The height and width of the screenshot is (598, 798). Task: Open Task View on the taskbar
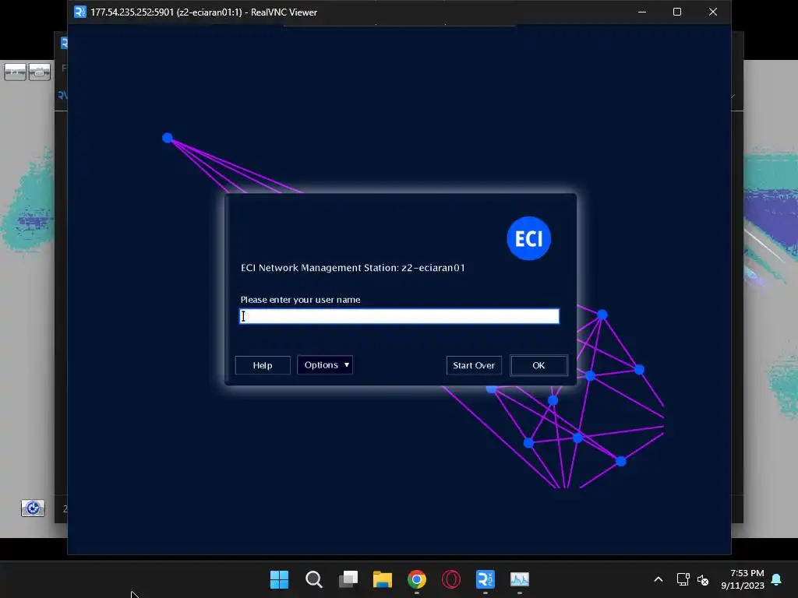coord(348,579)
